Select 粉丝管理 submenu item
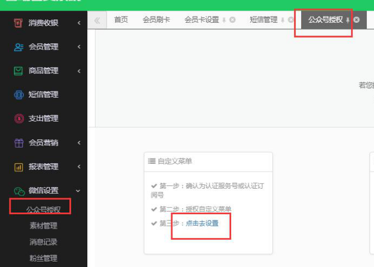The image size is (374, 267). pyautogui.click(x=43, y=258)
